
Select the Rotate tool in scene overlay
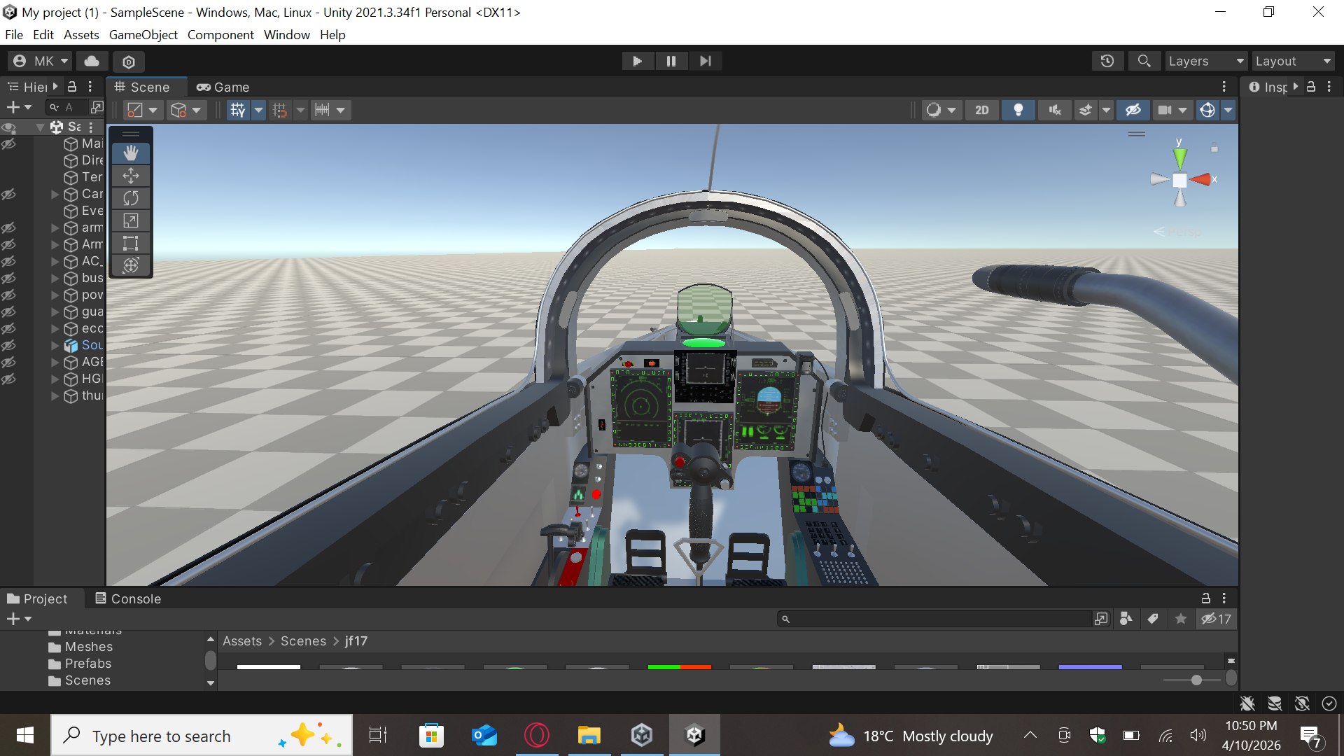pos(131,198)
